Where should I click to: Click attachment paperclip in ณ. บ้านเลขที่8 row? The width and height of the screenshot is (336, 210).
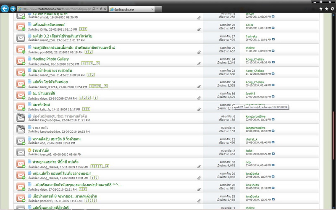coord(199,98)
